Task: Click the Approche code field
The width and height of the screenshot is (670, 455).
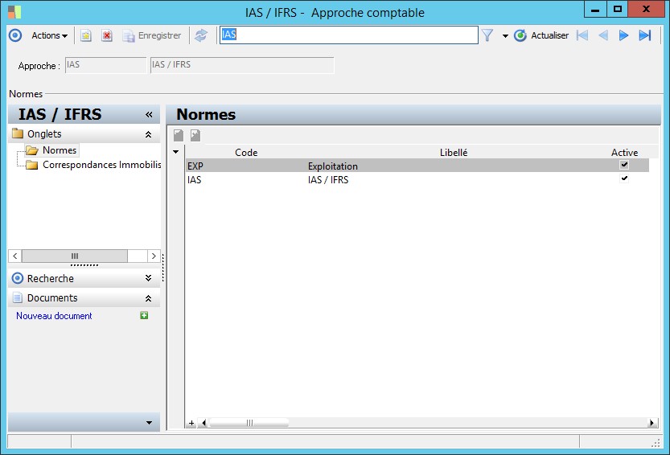Action: click(x=105, y=65)
